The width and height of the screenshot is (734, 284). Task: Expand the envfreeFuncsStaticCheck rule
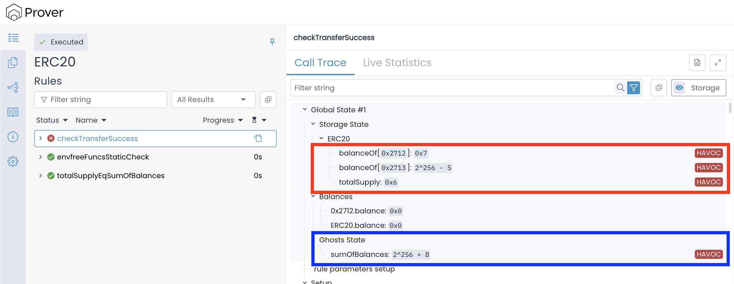click(40, 157)
